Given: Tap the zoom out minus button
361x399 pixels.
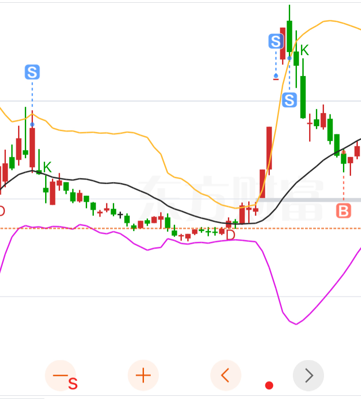Looking at the screenshot, I should (60, 375).
